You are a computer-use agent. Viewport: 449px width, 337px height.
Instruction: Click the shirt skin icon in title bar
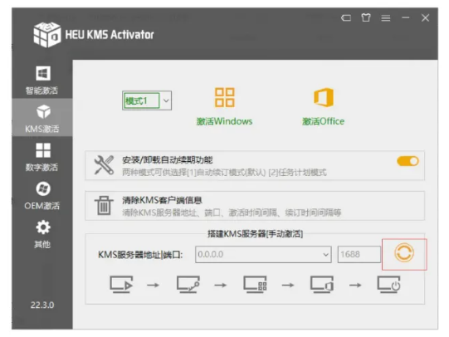pyautogui.click(x=366, y=17)
